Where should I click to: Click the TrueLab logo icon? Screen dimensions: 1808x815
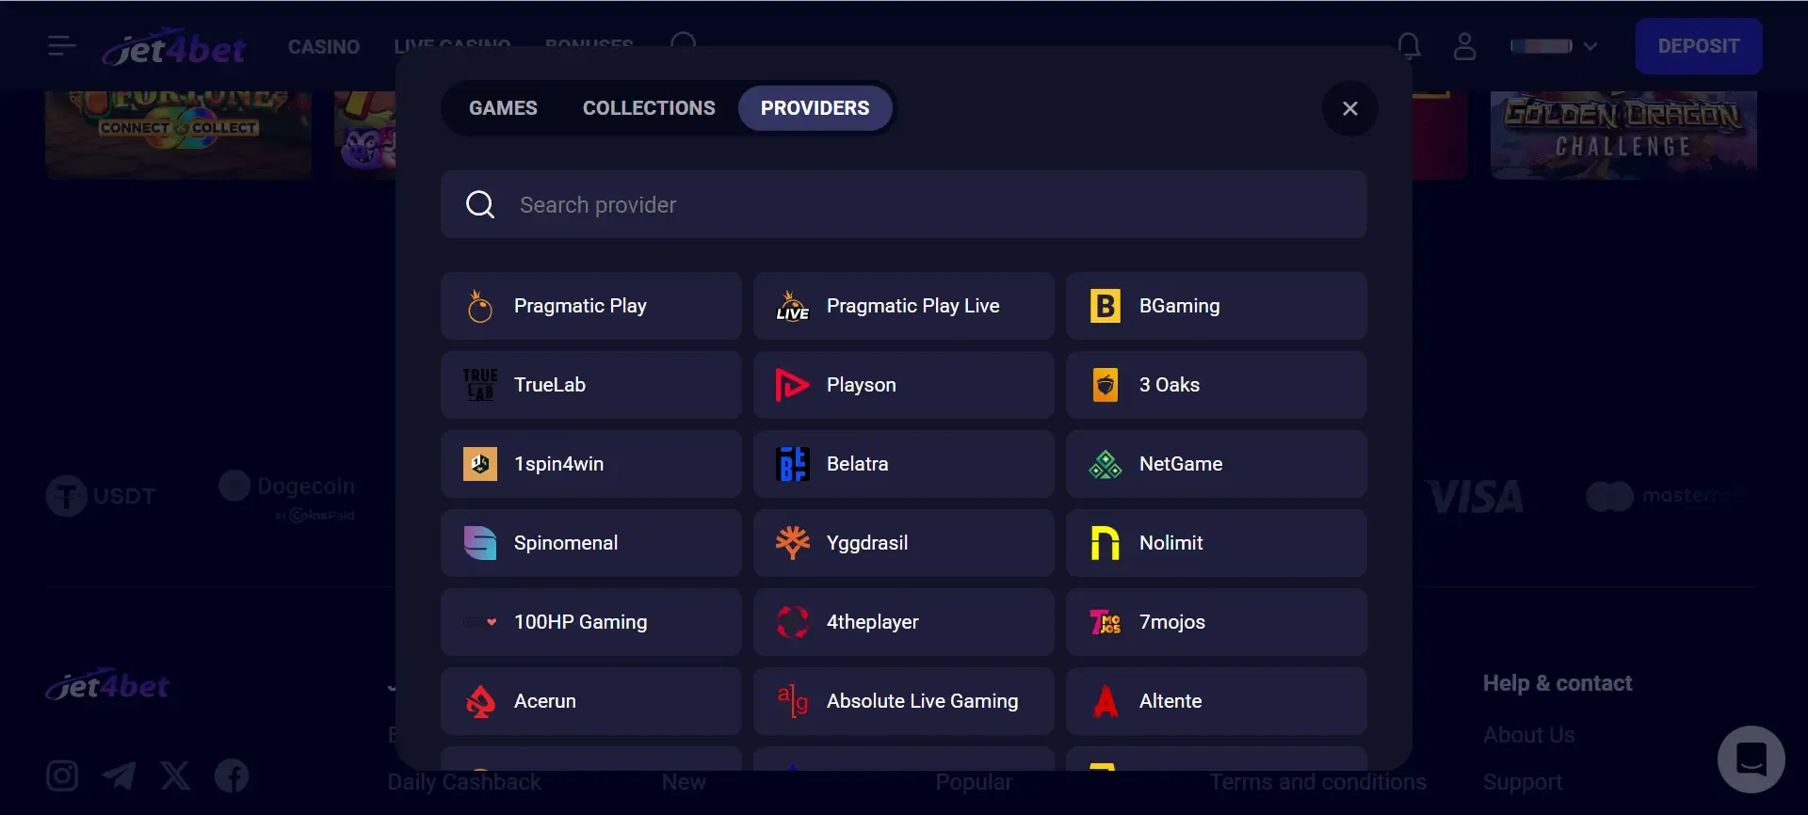(x=479, y=385)
